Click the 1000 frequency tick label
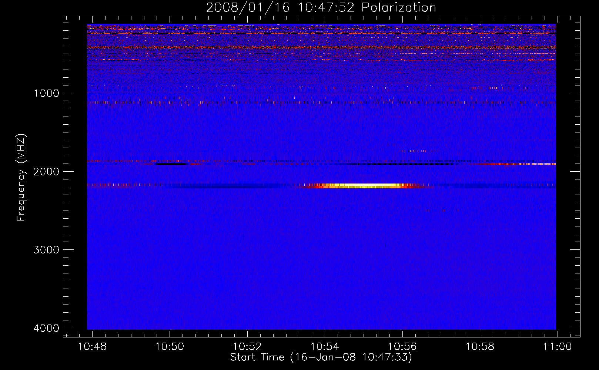 coord(46,93)
